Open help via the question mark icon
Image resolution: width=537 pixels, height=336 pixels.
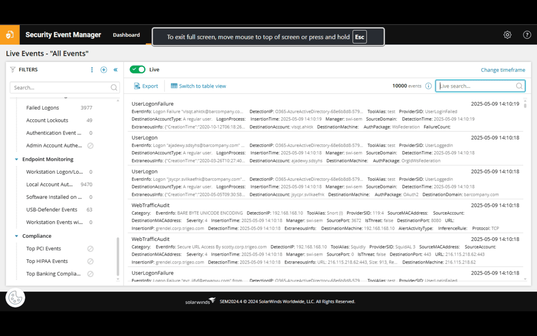527,35
